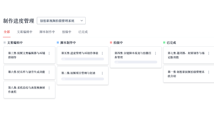The width and height of the screenshot is (214, 134).
Task: Click the progress bar on 第二集 card
Action: [x=83, y=79]
